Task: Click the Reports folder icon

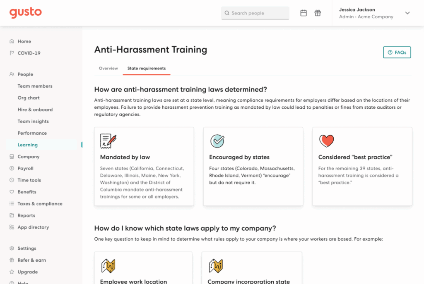Action: pyautogui.click(x=12, y=215)
